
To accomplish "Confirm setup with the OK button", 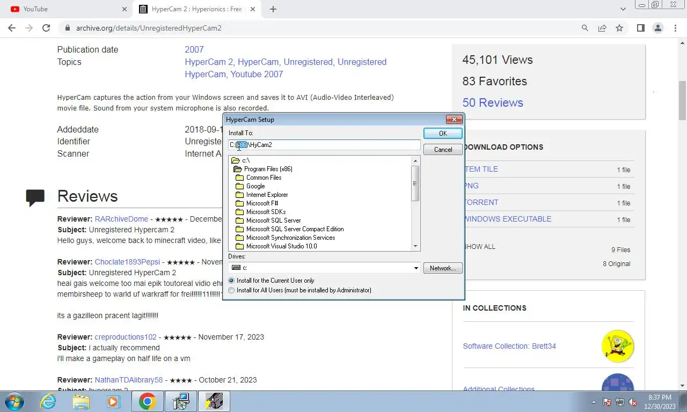I will pos(443,133).
